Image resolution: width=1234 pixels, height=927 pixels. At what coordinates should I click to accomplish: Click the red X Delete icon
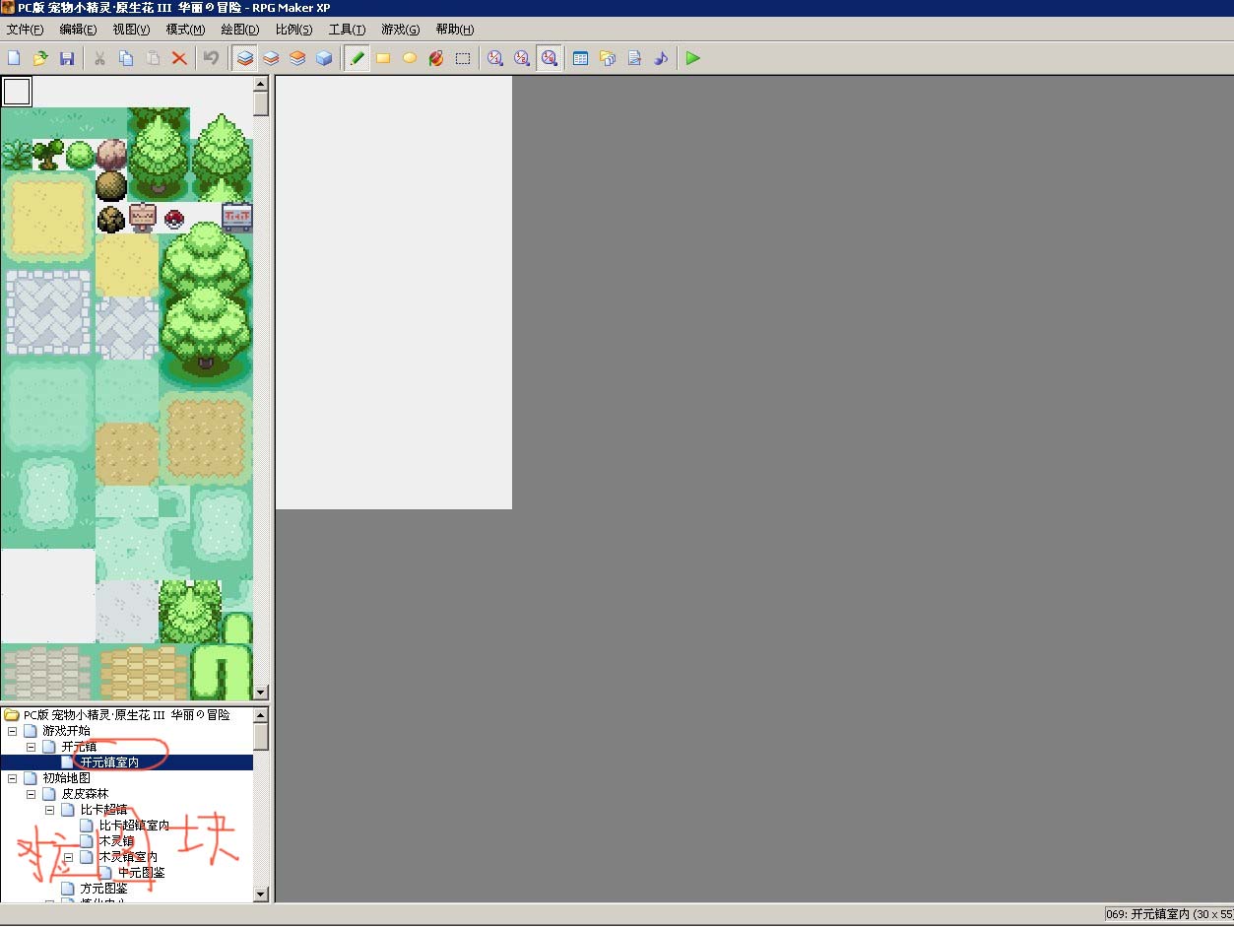[179, 58]
